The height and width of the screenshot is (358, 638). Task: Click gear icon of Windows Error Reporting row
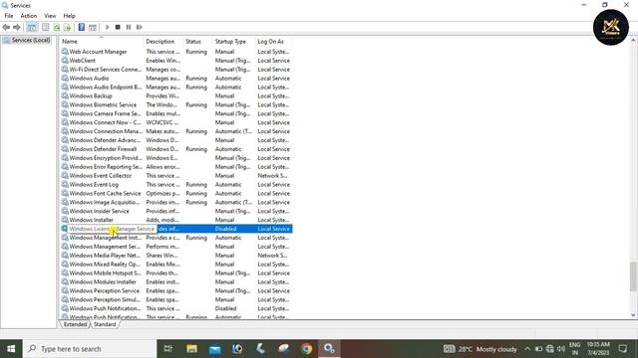click(x=65, y=167)
